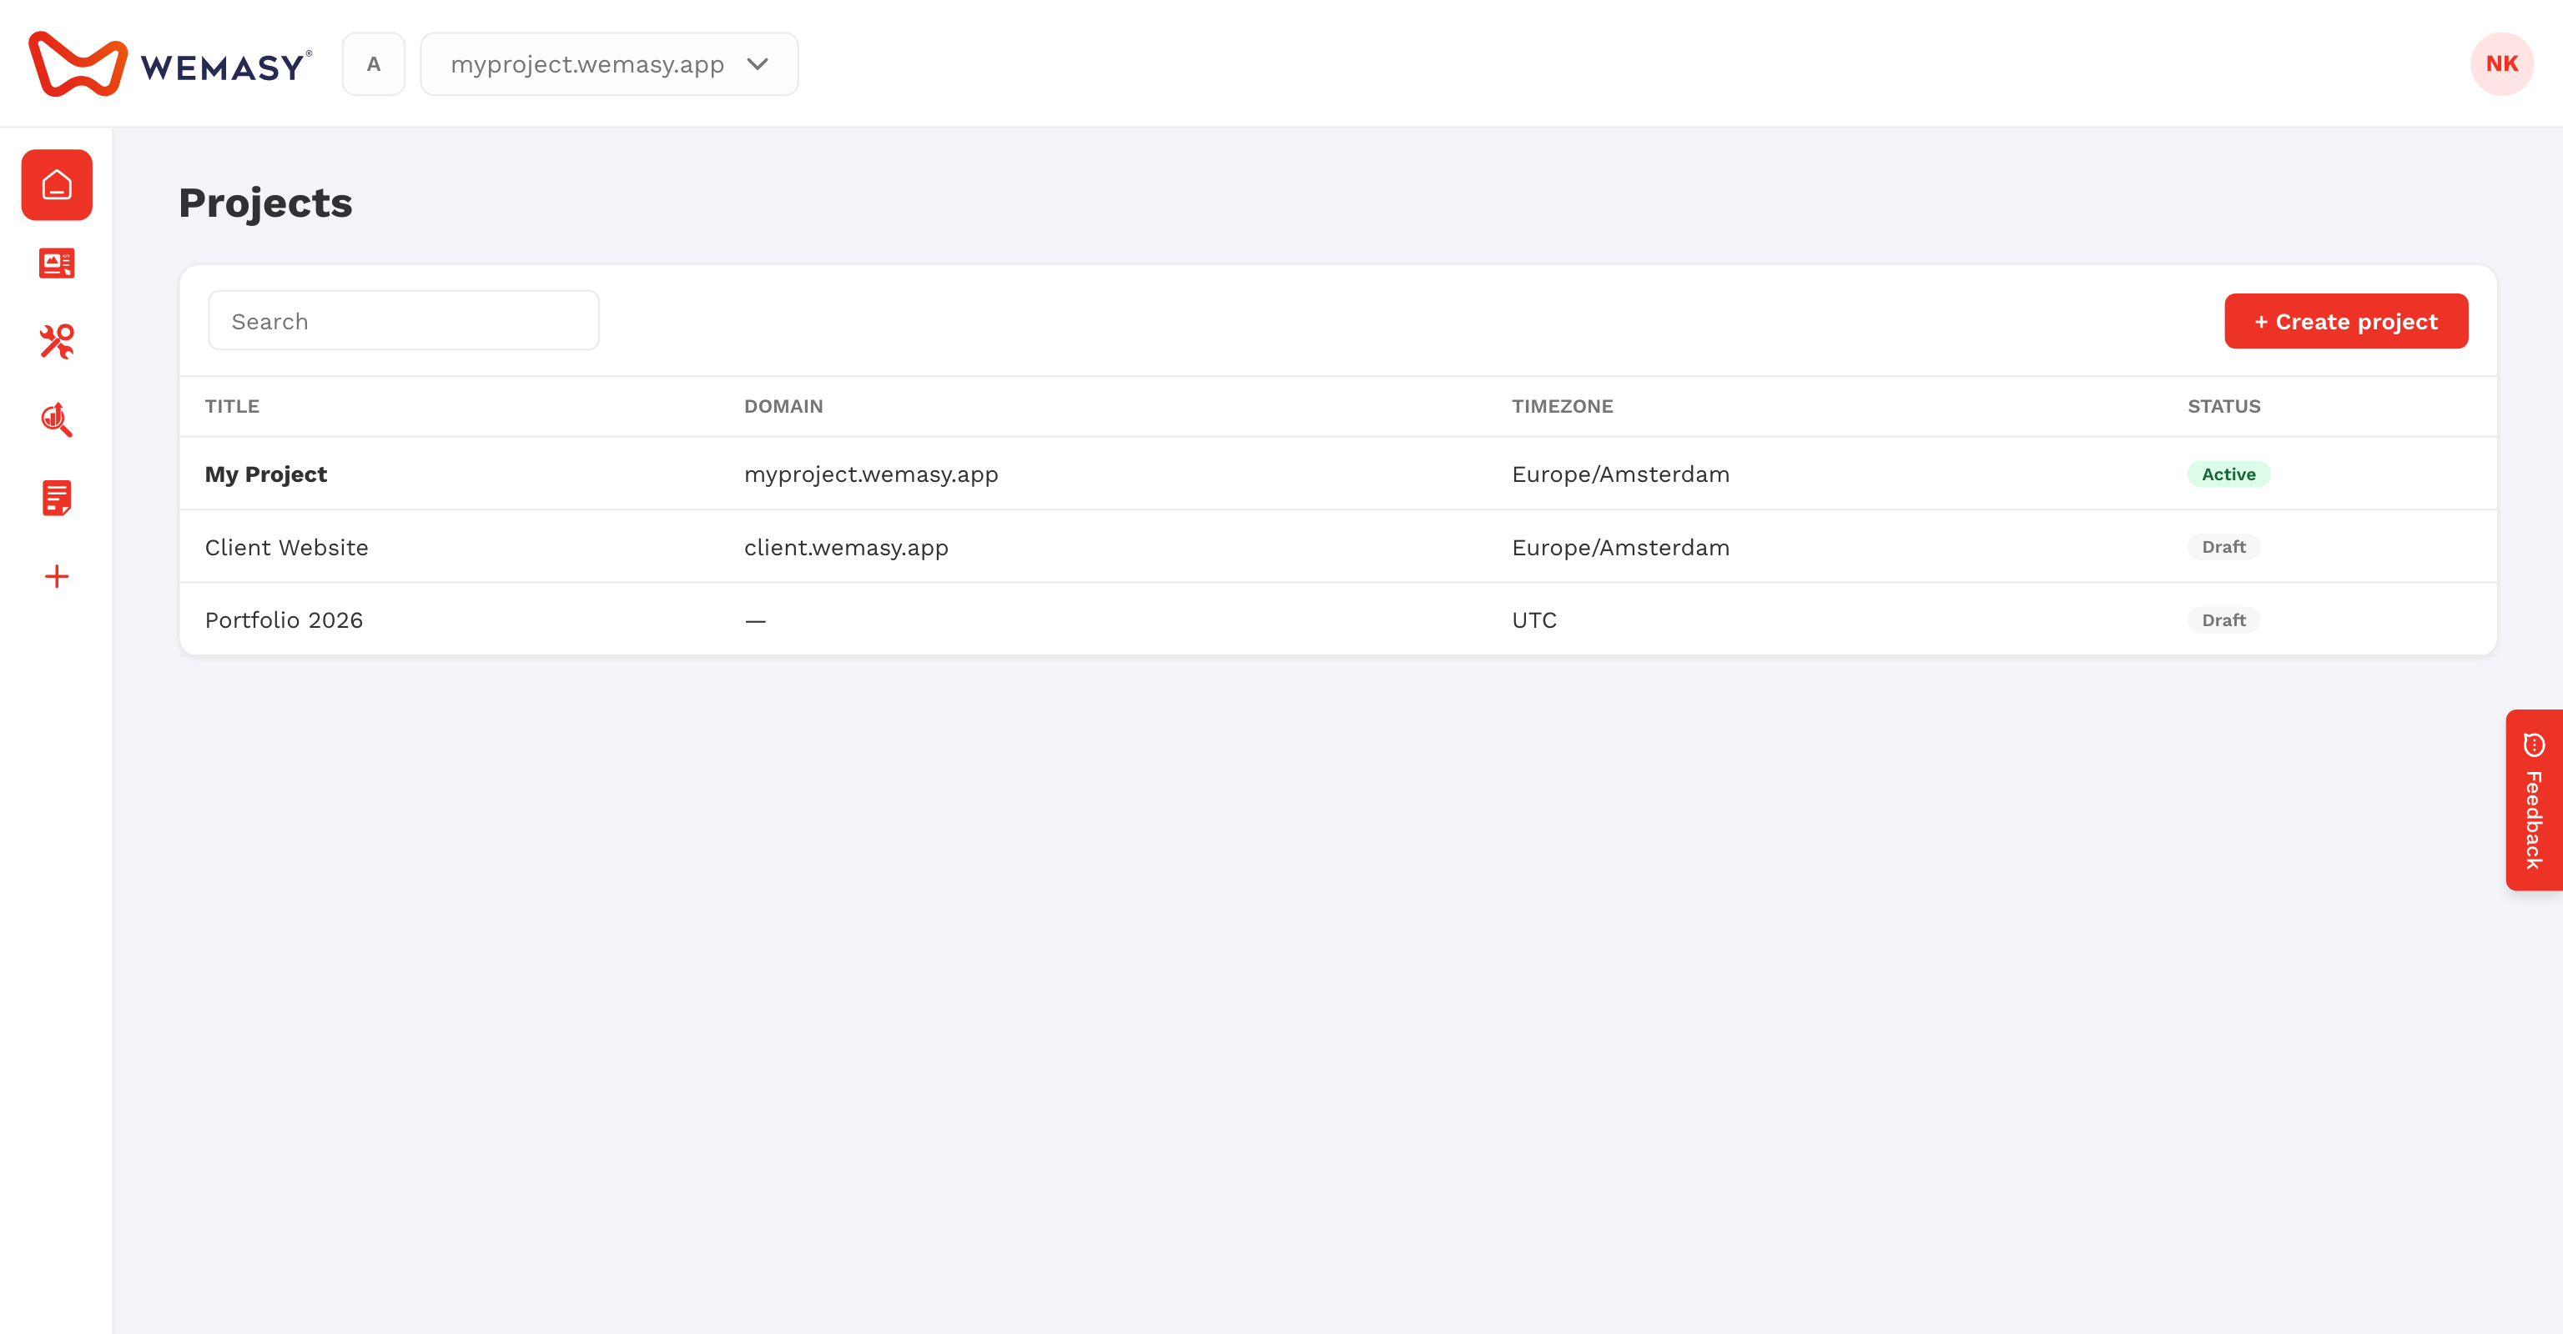Image resolution: width=2563 pixels, height=1334 pixels.
Task: Click Client Website's Europe/Amsterdam timezone cell
Action: 1621,548
